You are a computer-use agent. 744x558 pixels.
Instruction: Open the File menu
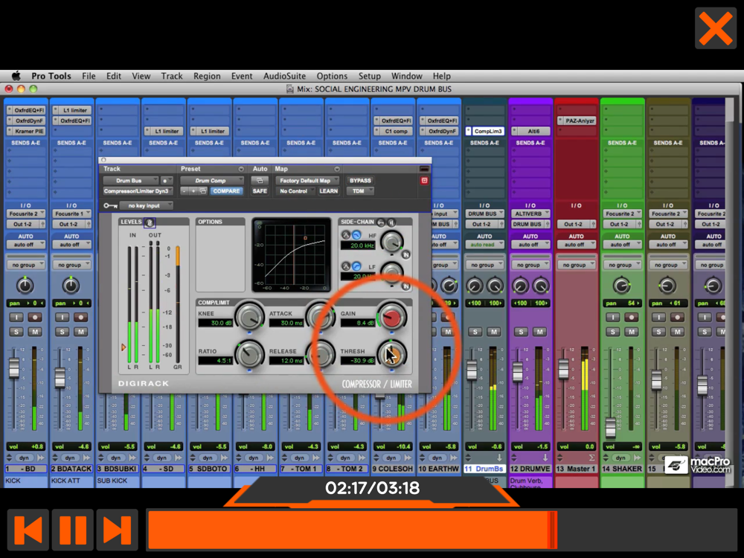(89, 76)
